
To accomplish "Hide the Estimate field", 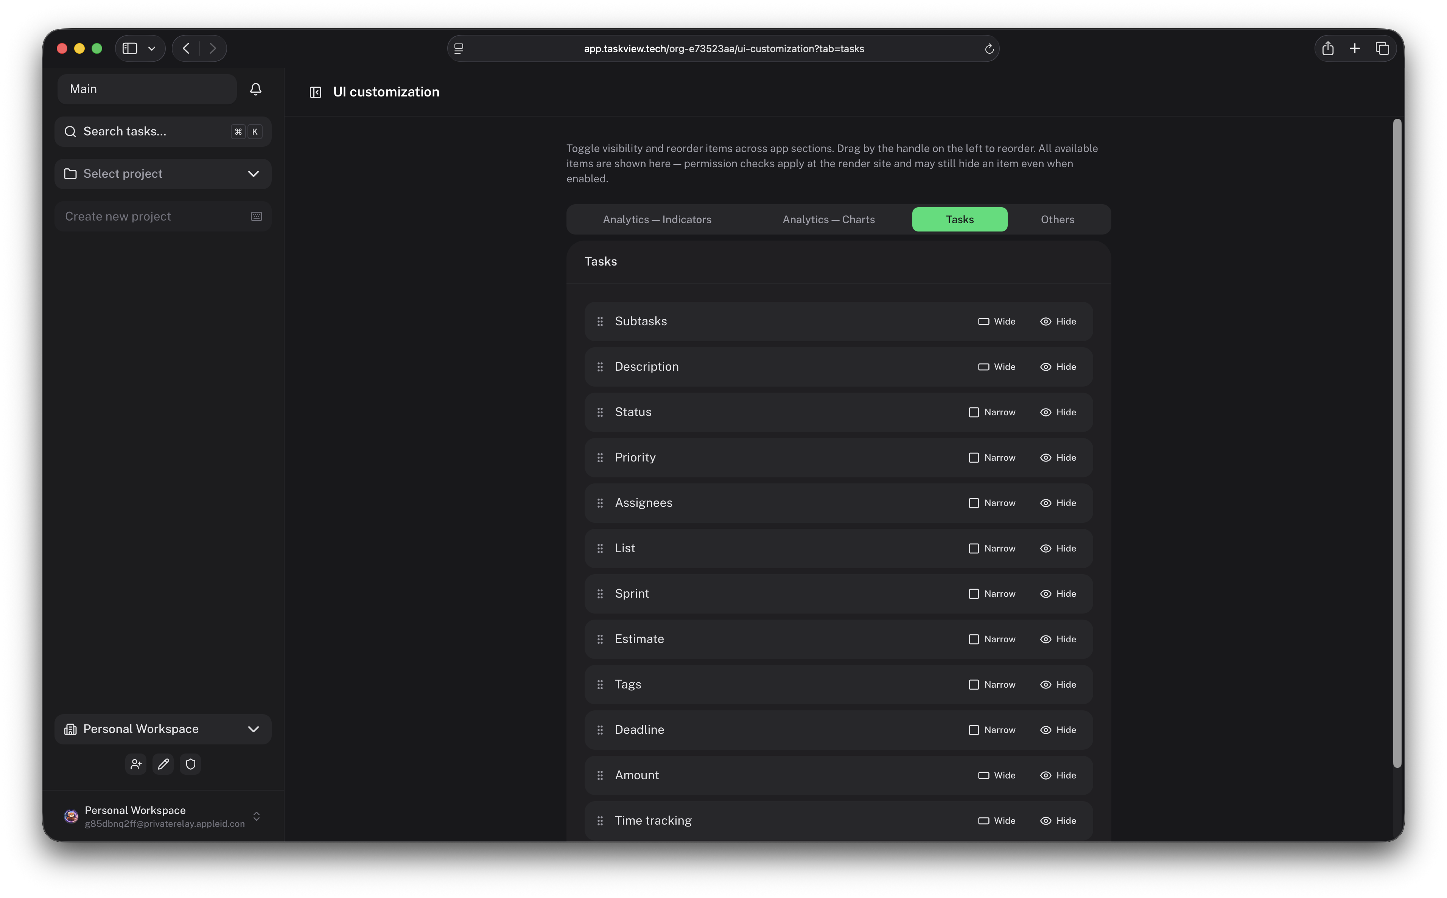I will click(x=1058, y=639).
